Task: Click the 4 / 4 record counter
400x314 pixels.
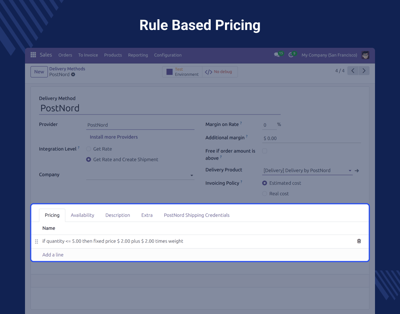Action: click(x=340, y=71)
